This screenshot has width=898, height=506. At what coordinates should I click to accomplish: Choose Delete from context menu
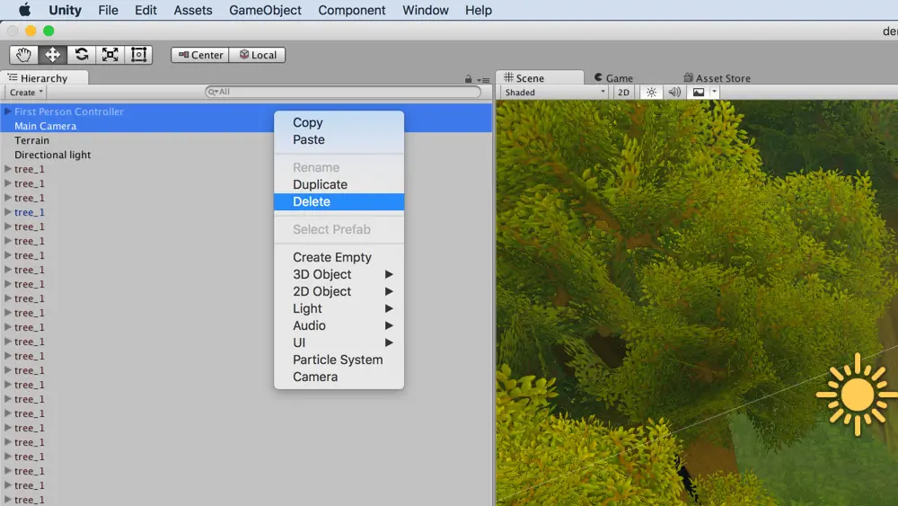pyautogui.click(x=339, y=201)
